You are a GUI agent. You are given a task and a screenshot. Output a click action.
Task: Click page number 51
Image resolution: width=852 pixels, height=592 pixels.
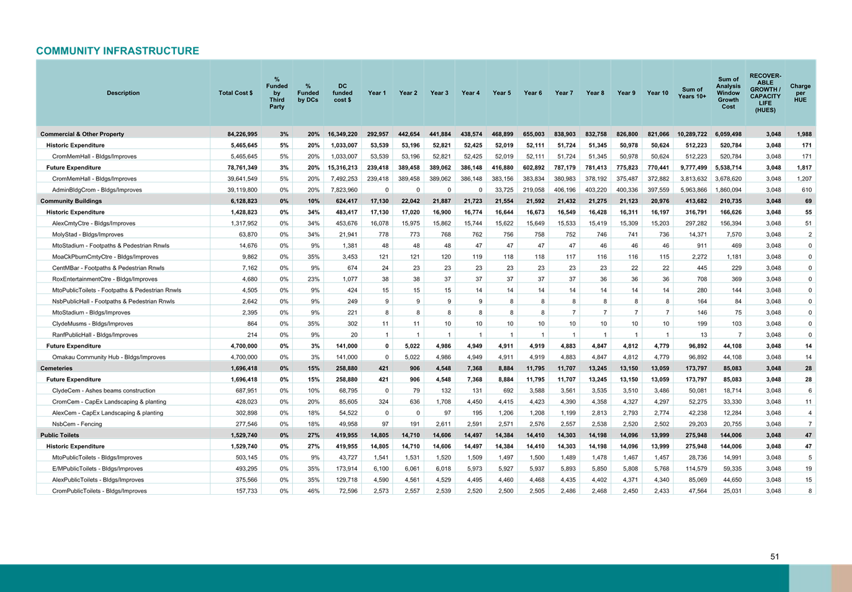coord(774,557)
